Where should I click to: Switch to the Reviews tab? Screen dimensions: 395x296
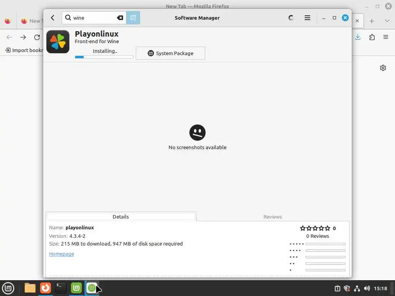273,217
